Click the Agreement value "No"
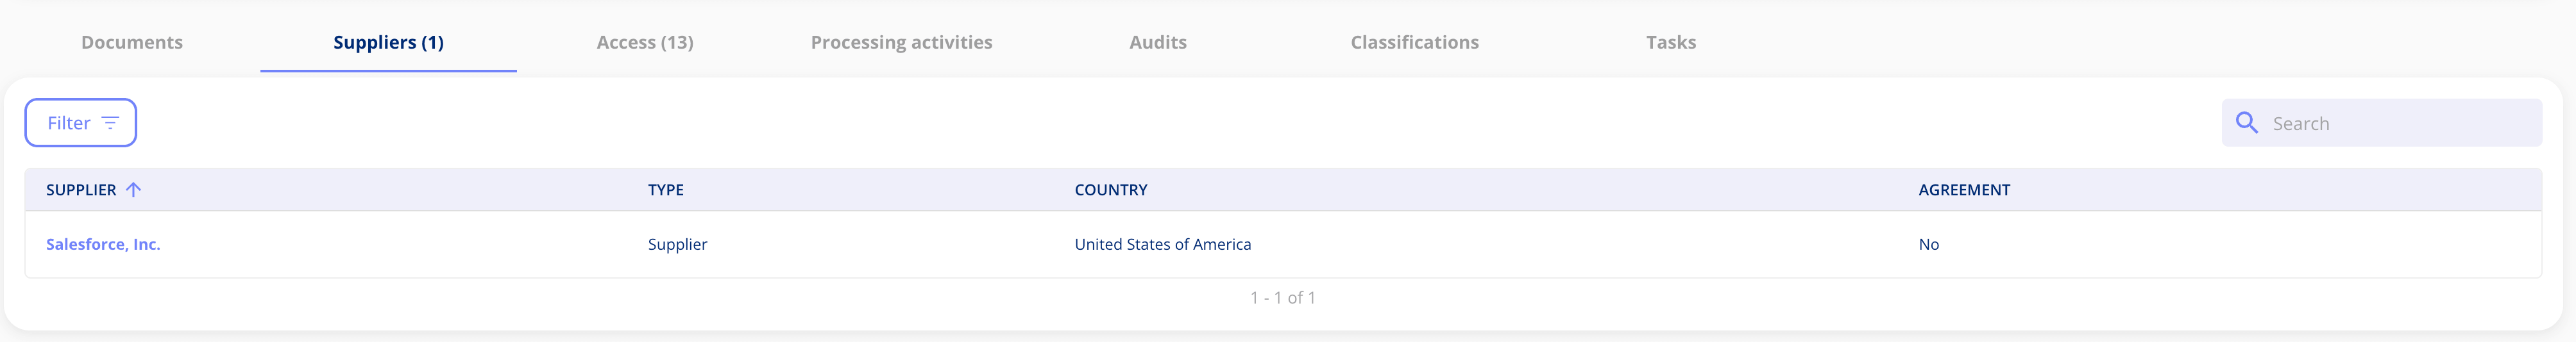The width and height of the screenshot is (2576, 342). coord(1928,244)
